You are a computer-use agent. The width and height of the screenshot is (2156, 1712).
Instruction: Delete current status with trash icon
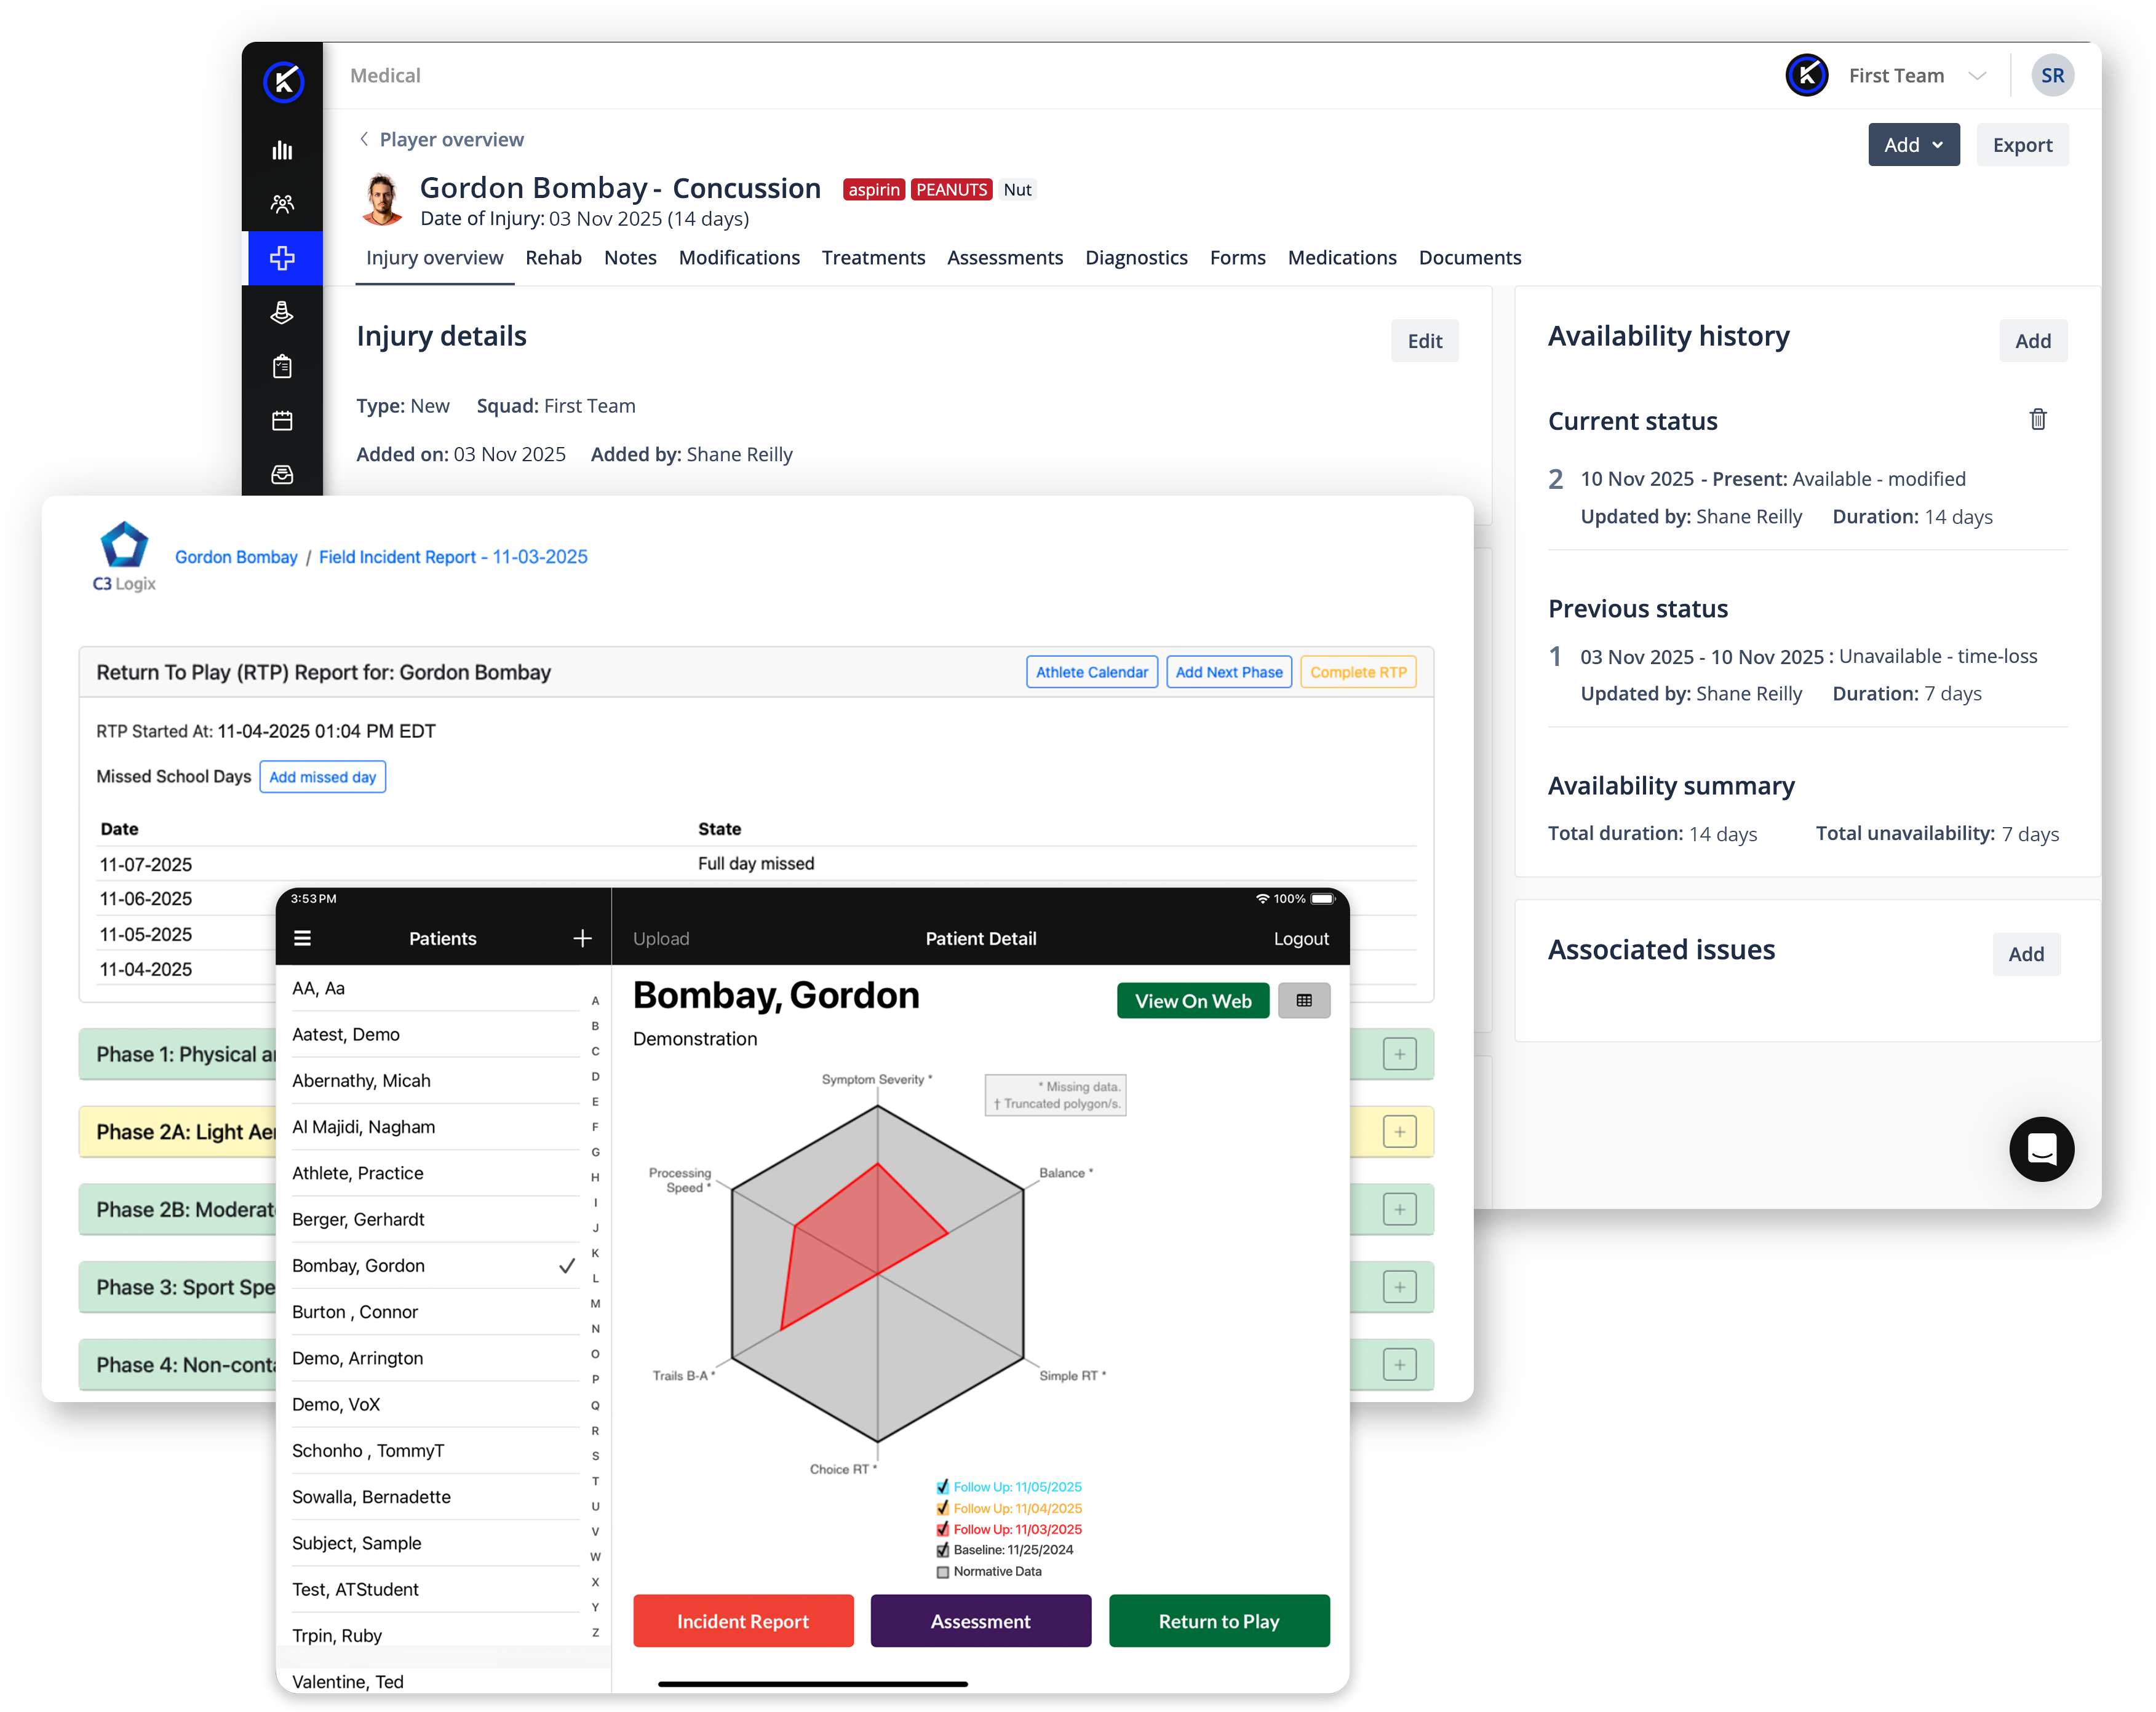(2037, 420)
